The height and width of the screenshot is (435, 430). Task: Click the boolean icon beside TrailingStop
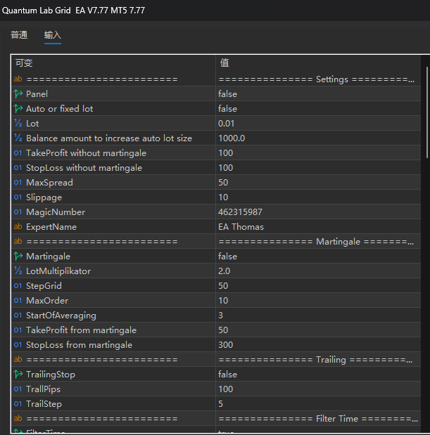18,375
